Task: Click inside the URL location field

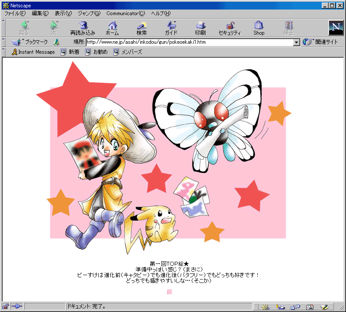Action: (190, 42)
